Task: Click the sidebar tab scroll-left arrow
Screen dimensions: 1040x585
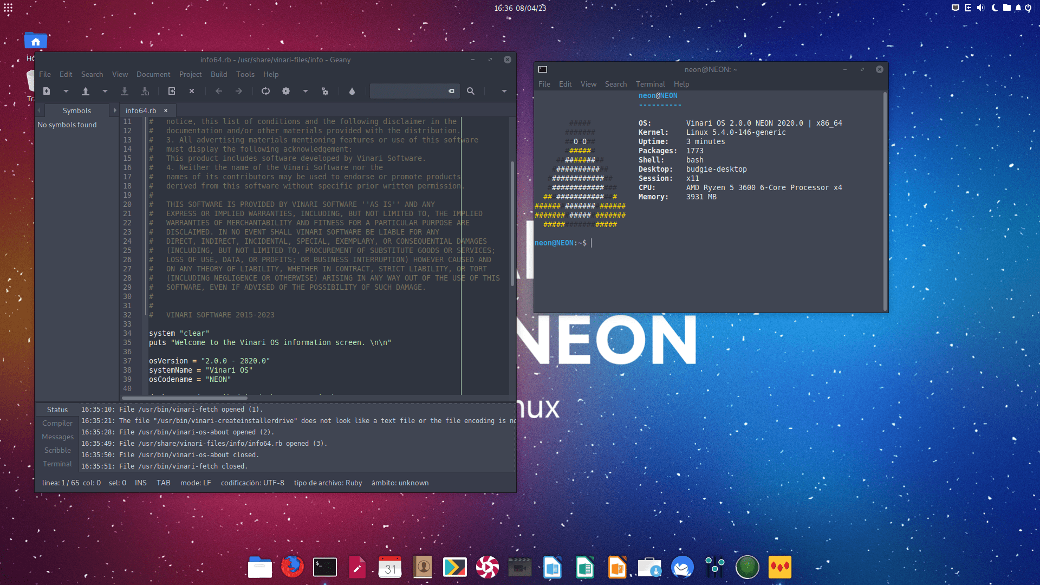Action: [39, 110]
